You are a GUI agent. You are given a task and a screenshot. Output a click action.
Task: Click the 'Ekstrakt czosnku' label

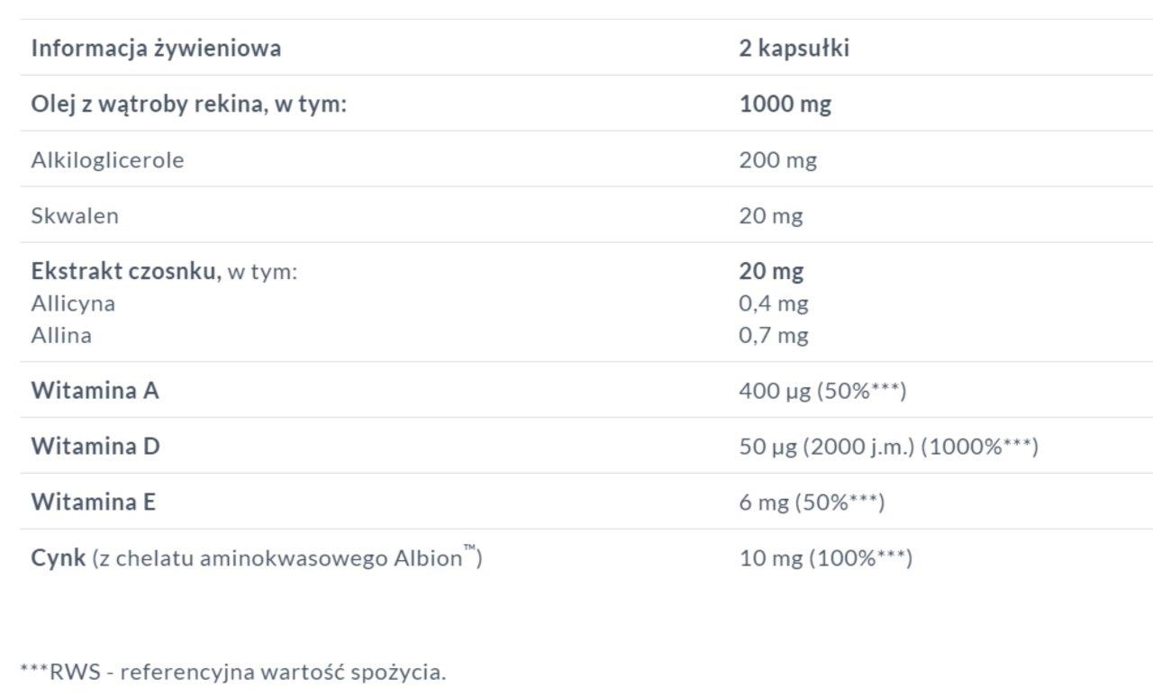pyautogui.click(x=126, y=271)
